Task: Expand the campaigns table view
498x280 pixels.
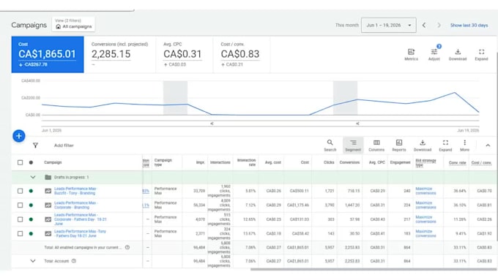Action: pyautogui.click(x=445, y=145)
